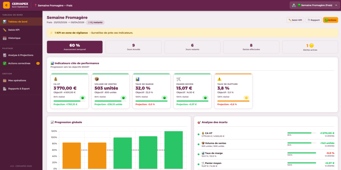Select Mes opérations in sidebar
This screenshot has height=170, width=341.
21,81
